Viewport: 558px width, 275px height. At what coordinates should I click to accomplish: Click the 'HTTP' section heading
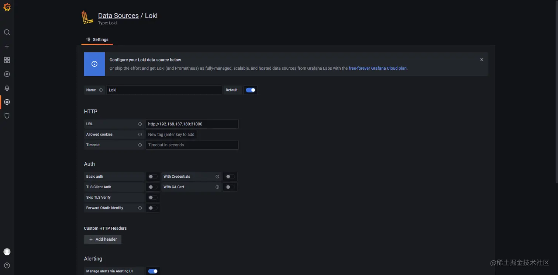91,111
